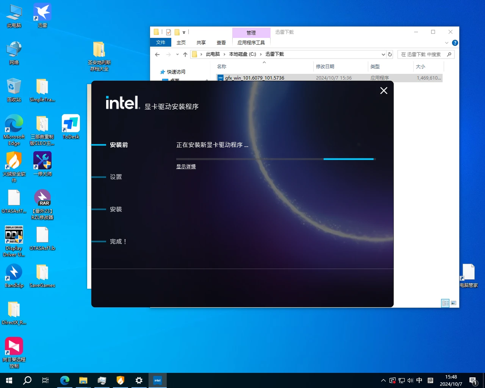Viewport: 485px width, 388px height.
Task: Click the explorer refresh button
Action: pos(390,54)
